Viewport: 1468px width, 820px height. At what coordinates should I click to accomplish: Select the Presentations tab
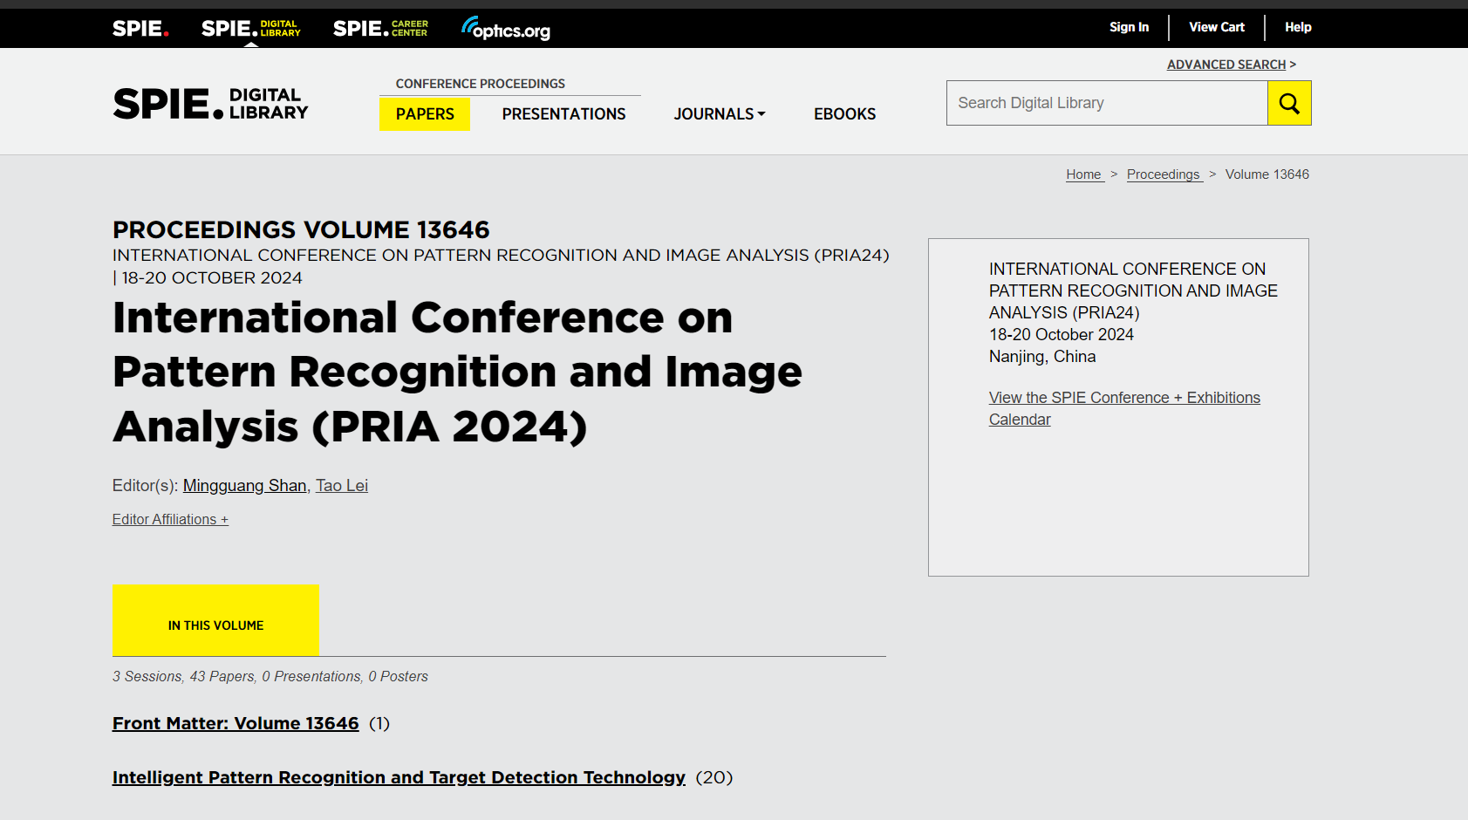pos(563,114)
